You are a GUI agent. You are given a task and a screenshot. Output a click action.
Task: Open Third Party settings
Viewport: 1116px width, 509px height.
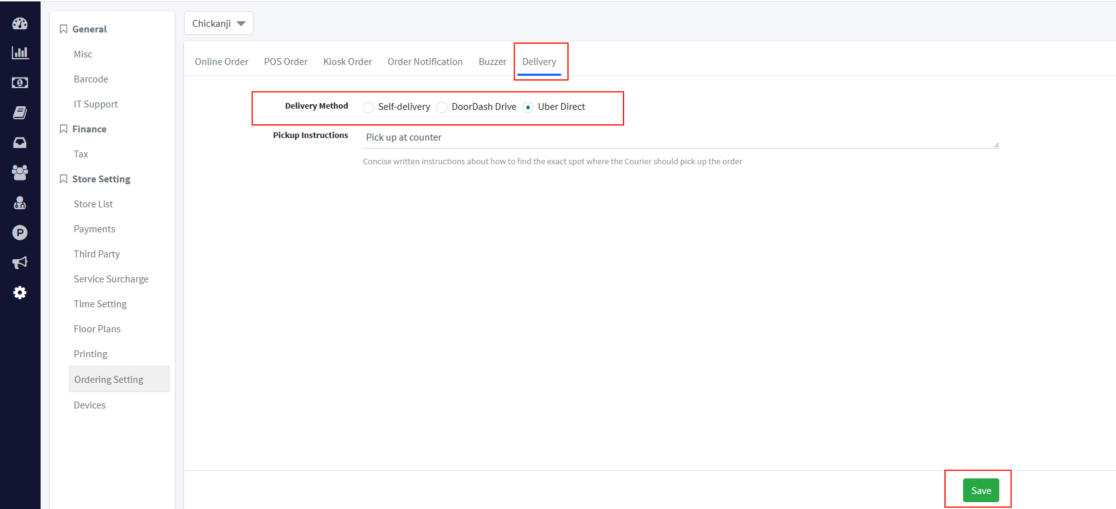click(97, 254)
